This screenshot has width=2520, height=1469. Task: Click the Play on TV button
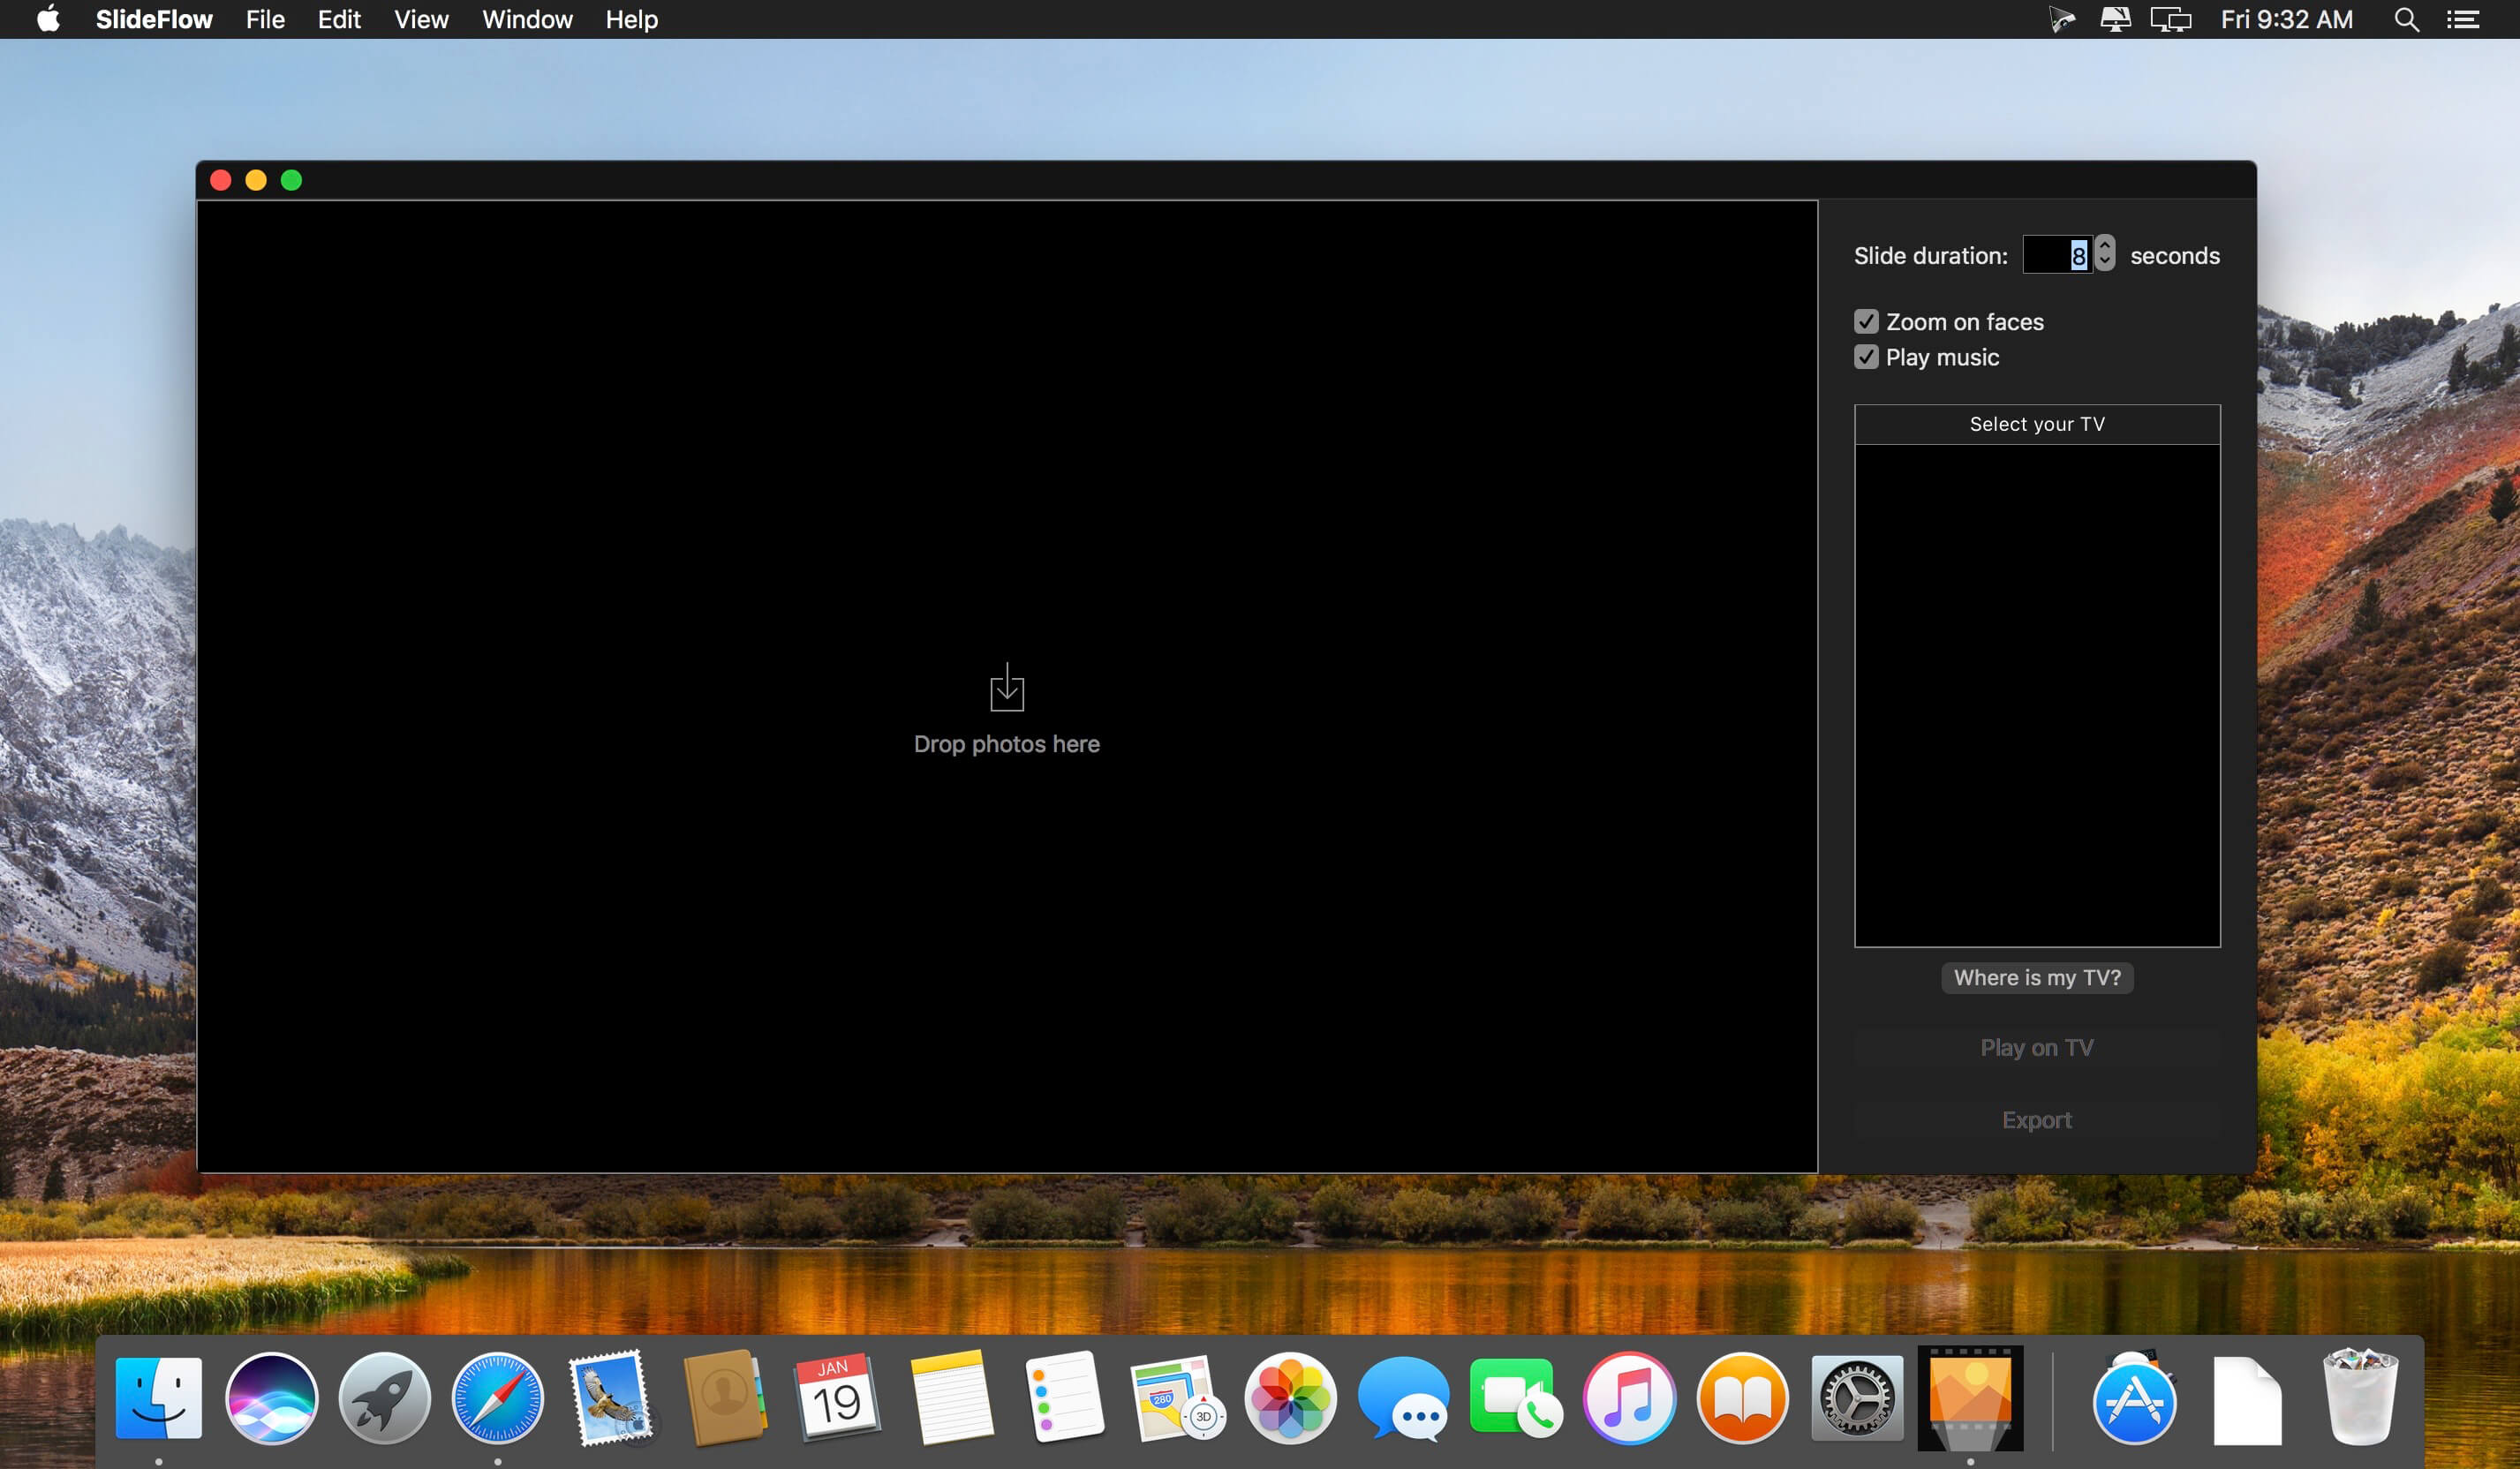pos(2037,1048)
